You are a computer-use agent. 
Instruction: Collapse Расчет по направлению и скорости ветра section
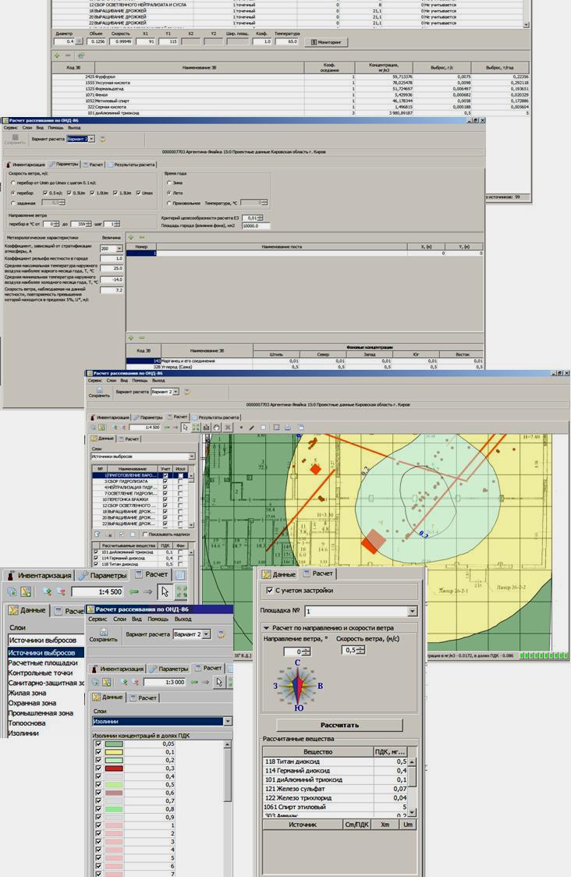[x=266, y=627]
